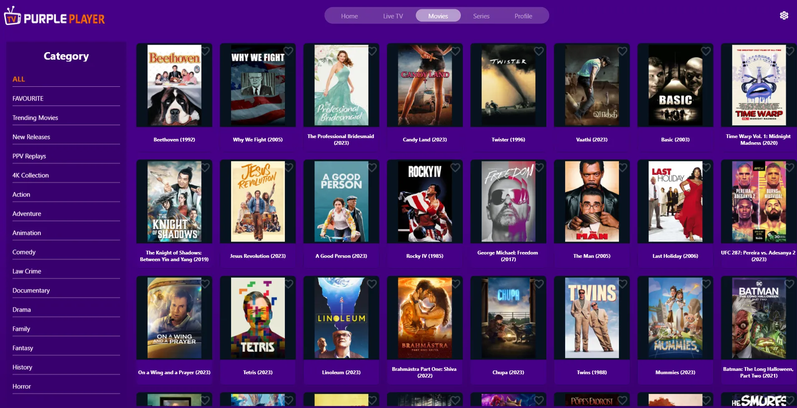
Task: Click 'The Man (2005)' title
Action: 592,256
